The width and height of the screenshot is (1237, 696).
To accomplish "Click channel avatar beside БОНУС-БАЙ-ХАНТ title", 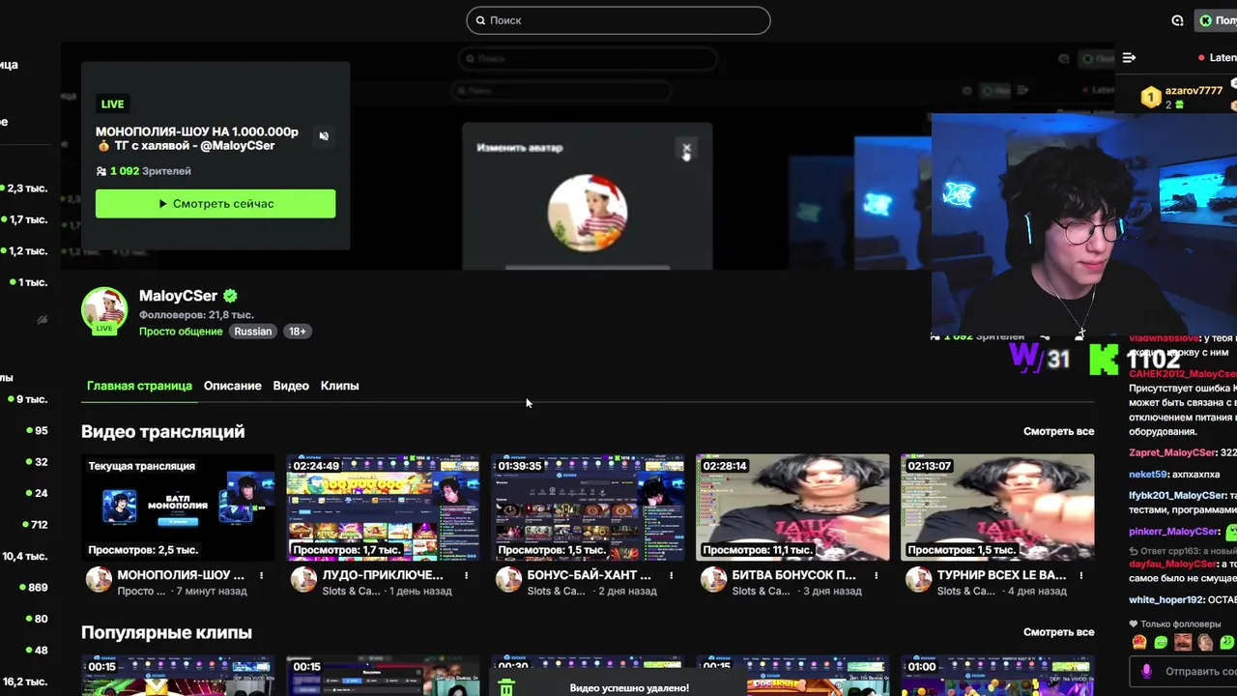I will 508,580.
